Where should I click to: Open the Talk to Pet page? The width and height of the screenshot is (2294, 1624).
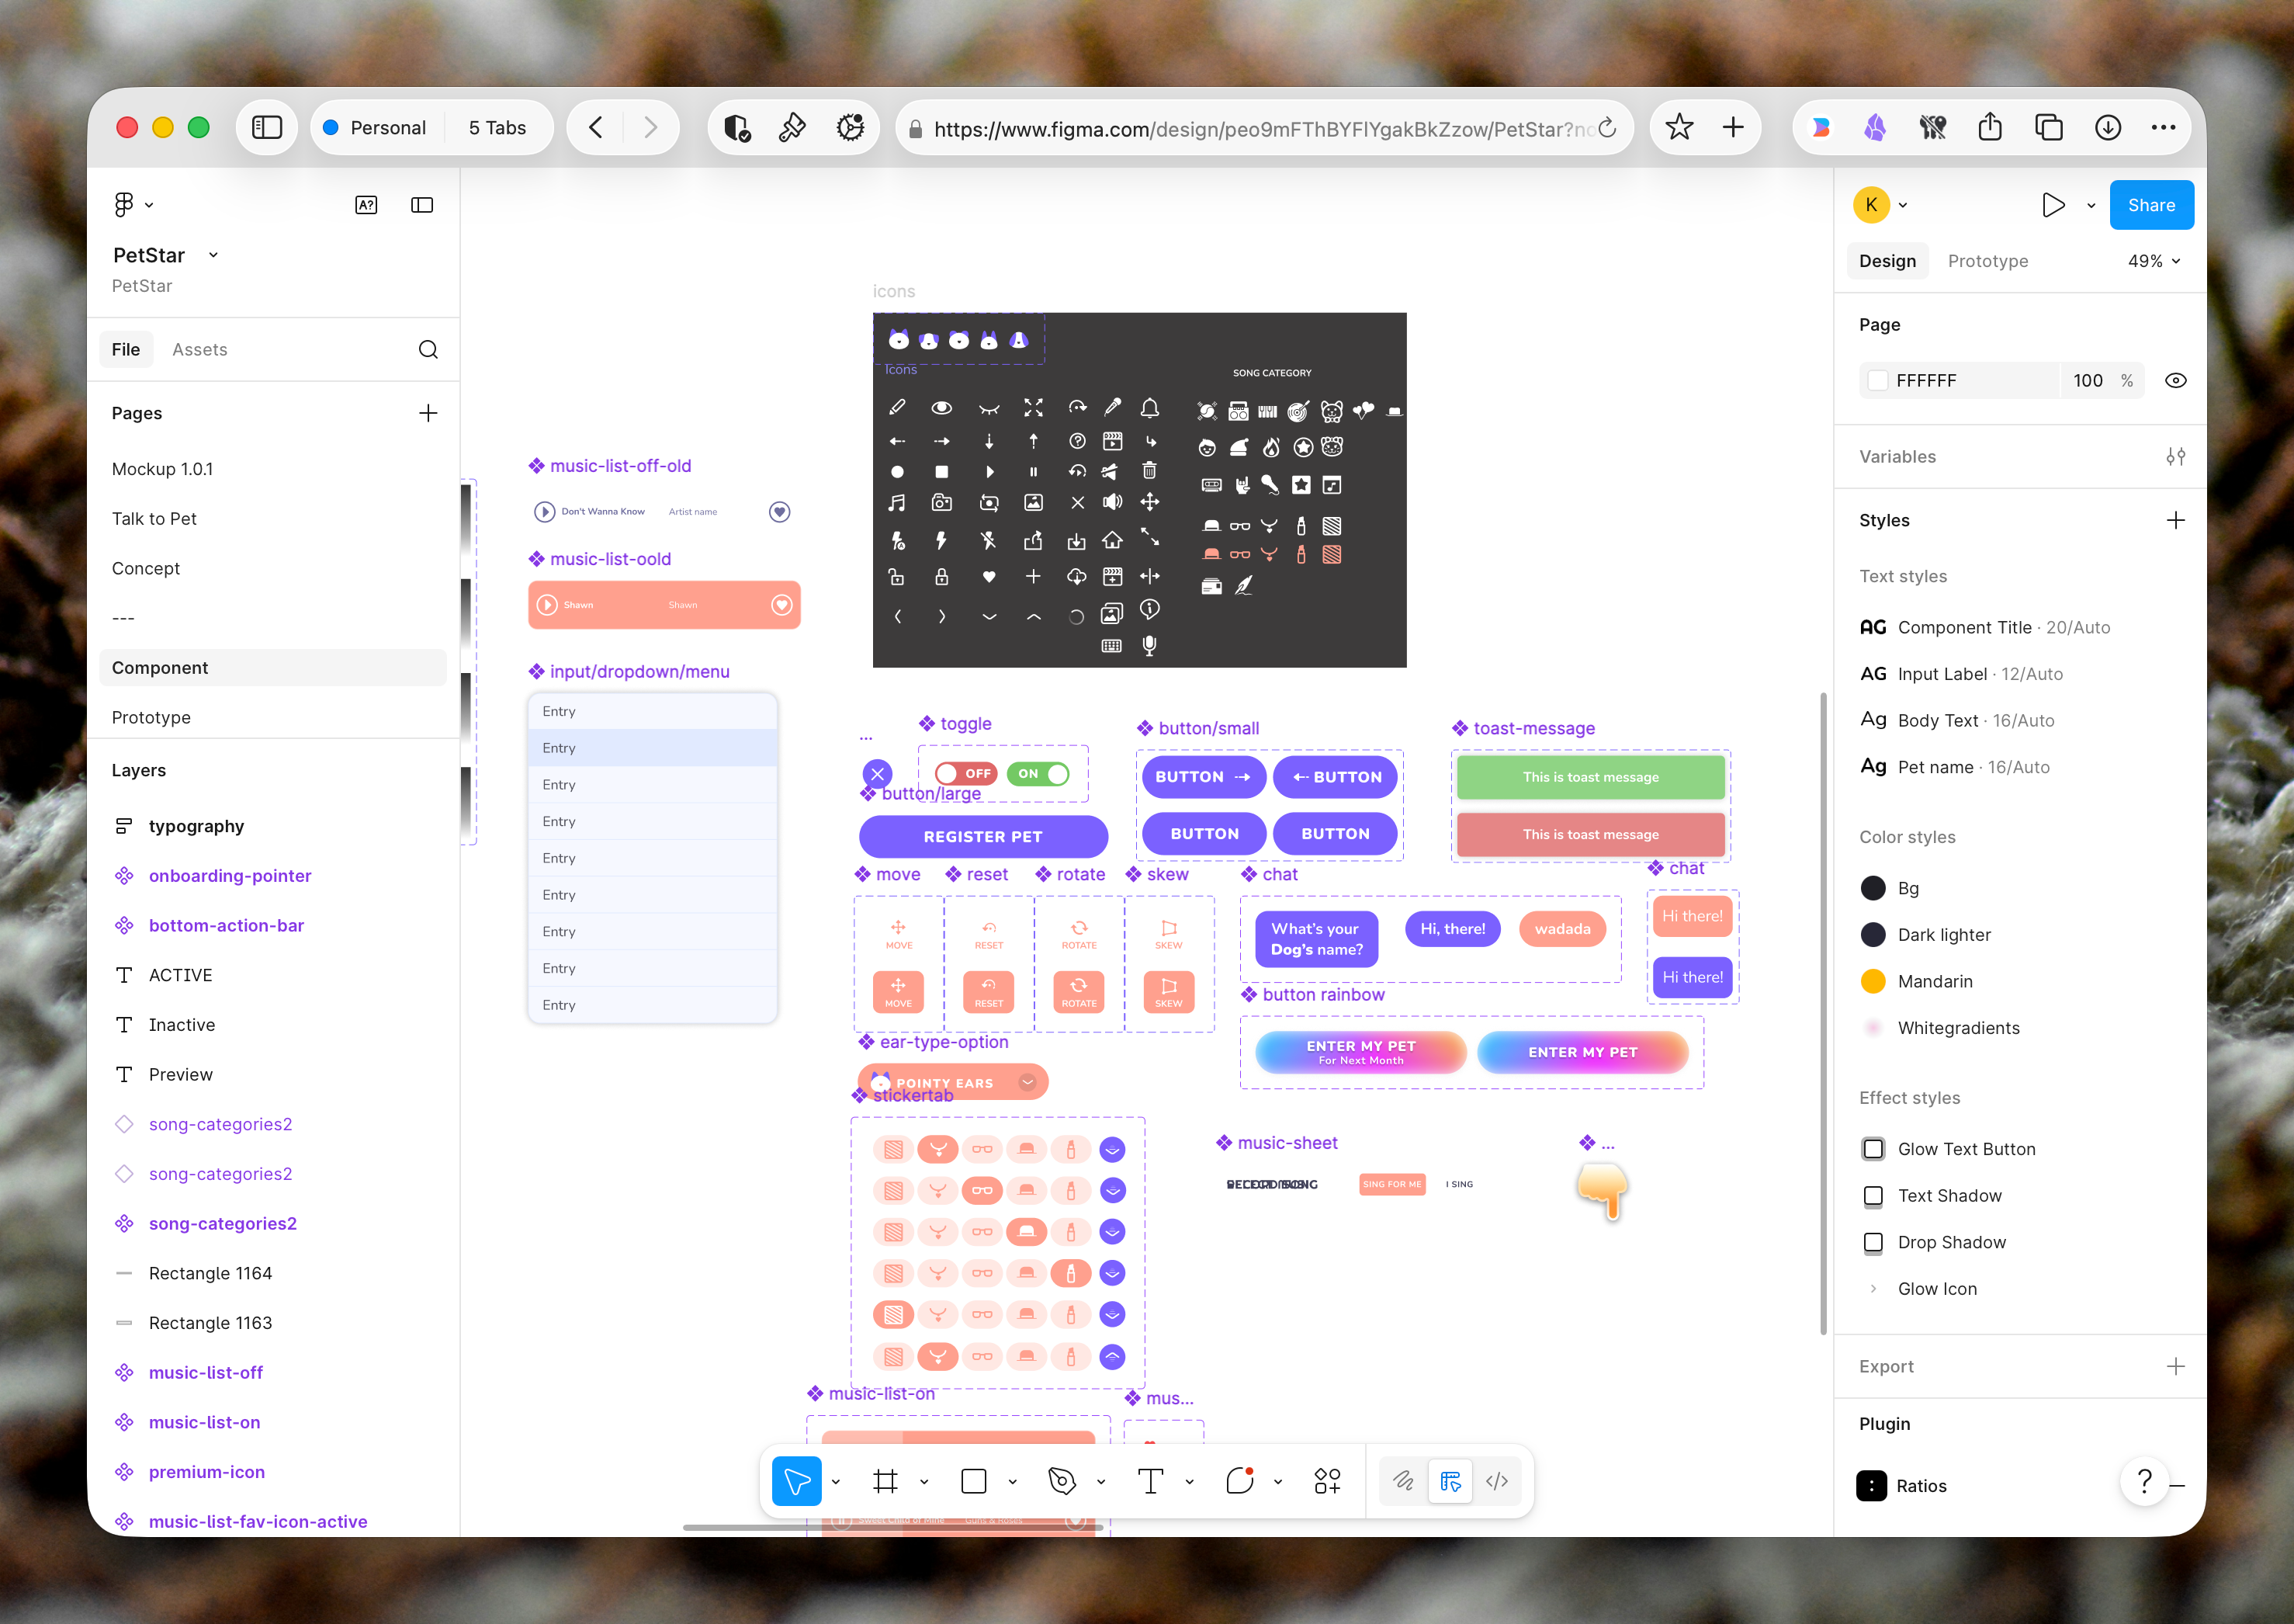click(272, 519)
